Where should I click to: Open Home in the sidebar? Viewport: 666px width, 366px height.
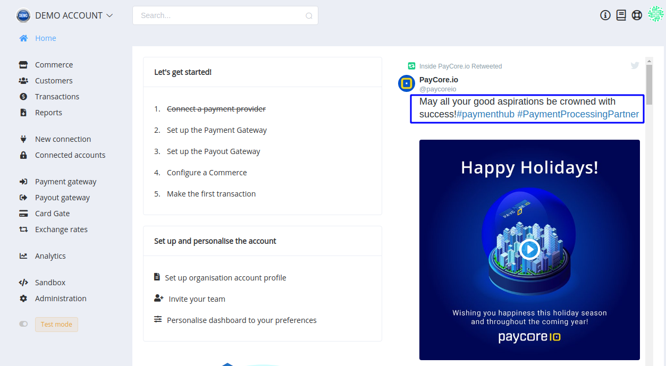(x=46, y=38)
